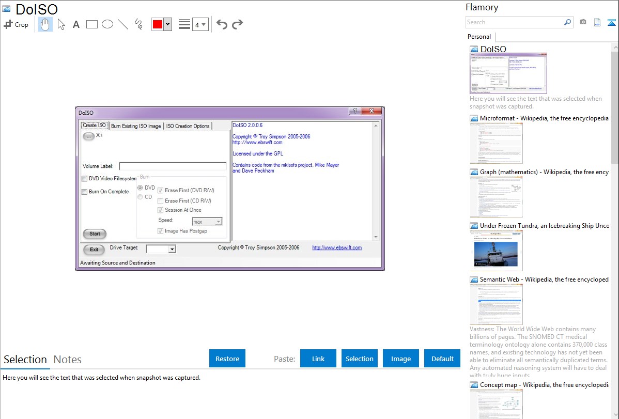
Task: Click the search magnifier icon
Action: pos(567,22)
